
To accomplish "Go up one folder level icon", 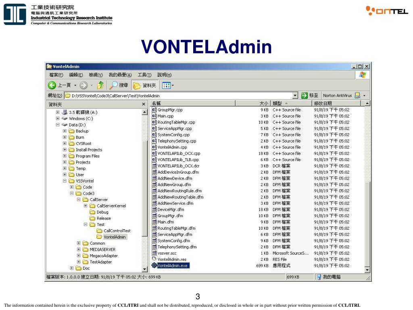I will (100, 85).
